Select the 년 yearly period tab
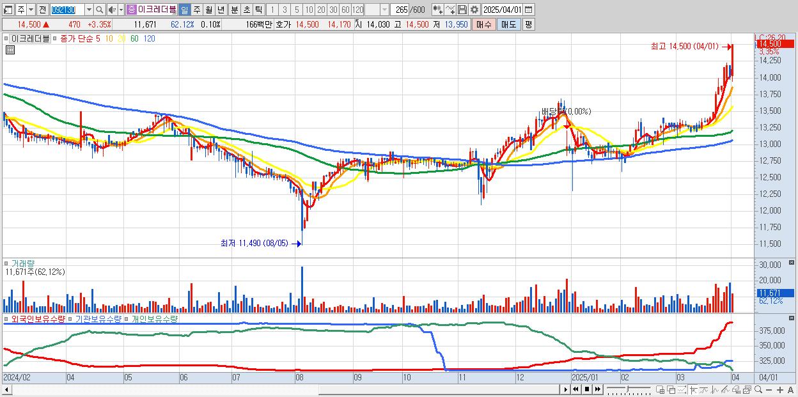Screen dimensions: 798x397 pos(221,10)
